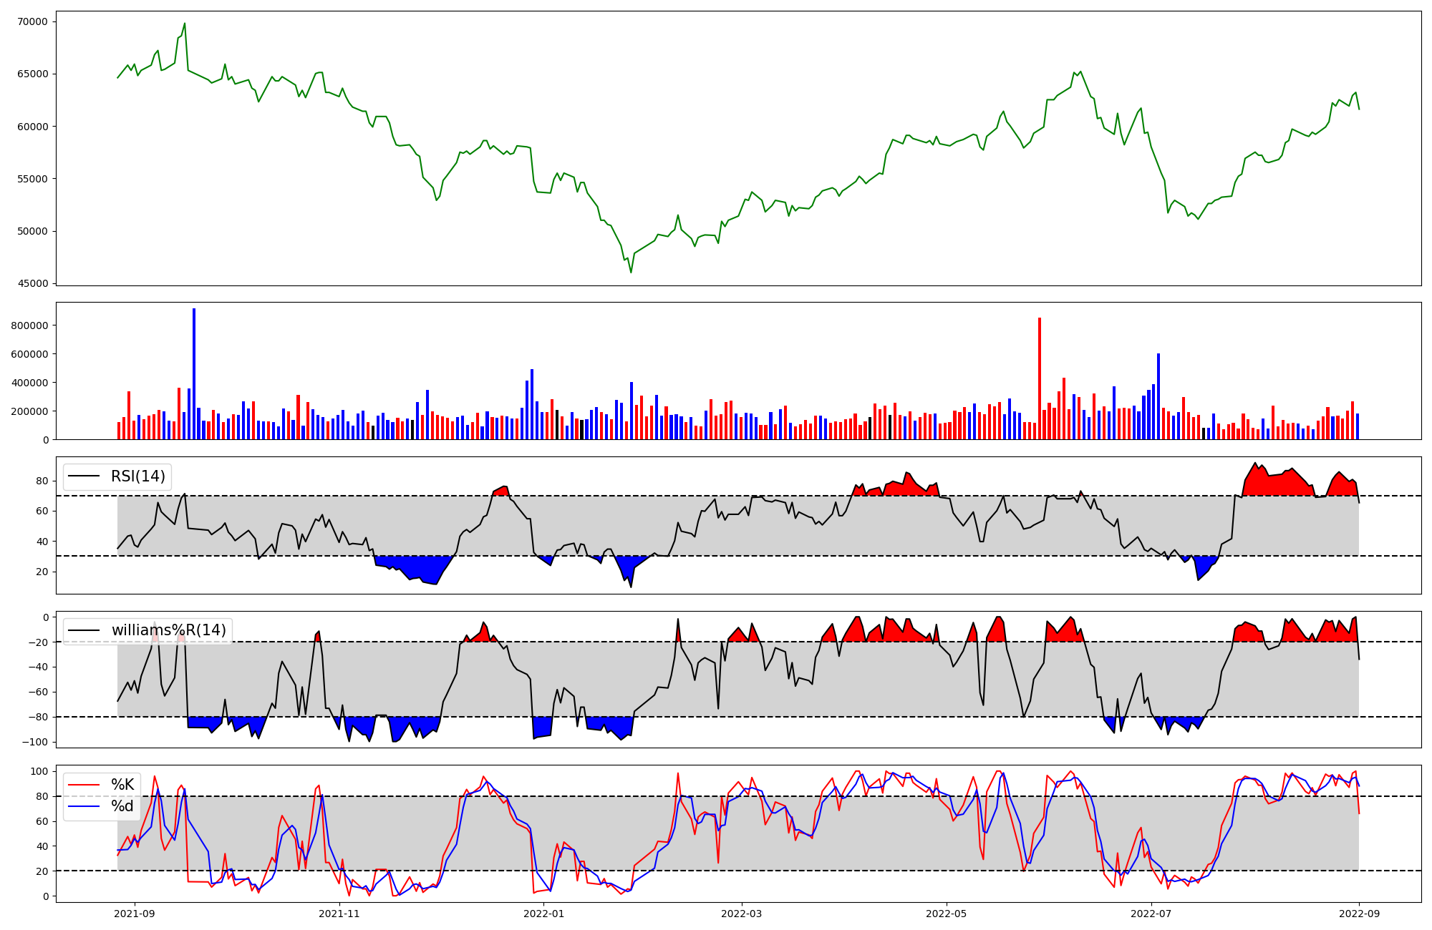
Task: Click the −100 tick on Williams %R axis
Action: coord(35,743)
